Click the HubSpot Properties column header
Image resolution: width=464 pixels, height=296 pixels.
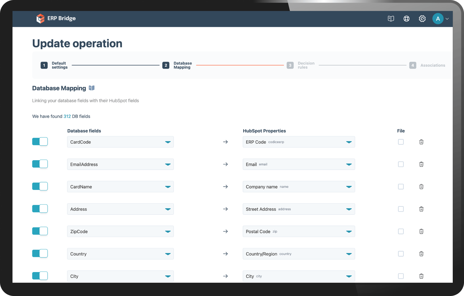coord(264,131)
